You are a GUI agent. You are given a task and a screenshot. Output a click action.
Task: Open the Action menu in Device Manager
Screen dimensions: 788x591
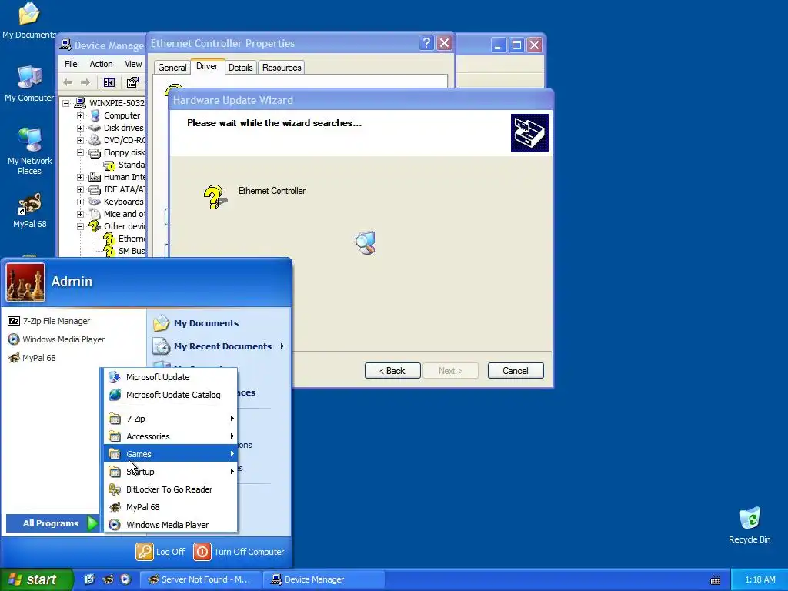point(101,64)
